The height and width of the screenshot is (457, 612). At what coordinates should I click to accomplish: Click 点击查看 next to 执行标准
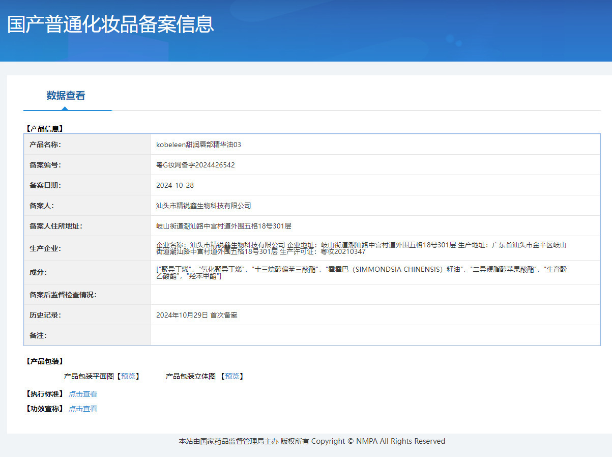[83, 394]
